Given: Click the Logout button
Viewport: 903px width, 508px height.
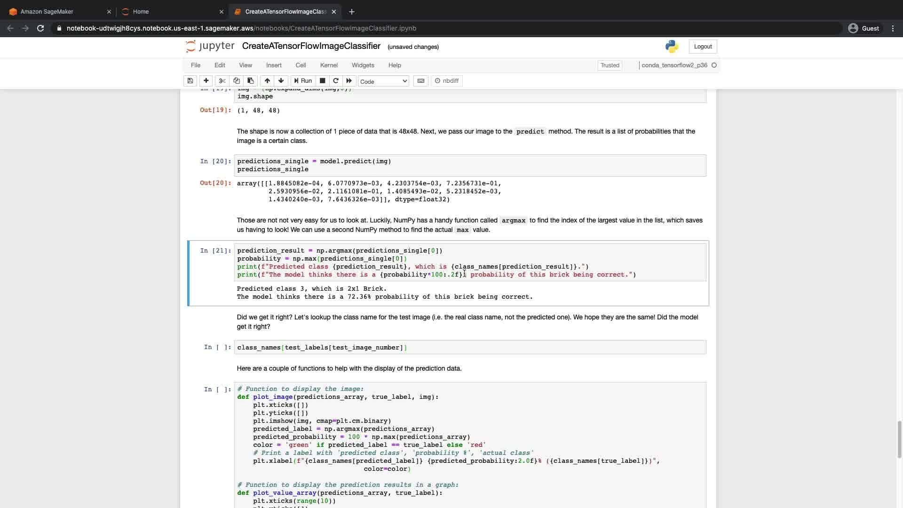Looking at the screenshot, I should (x=703, y=47).
